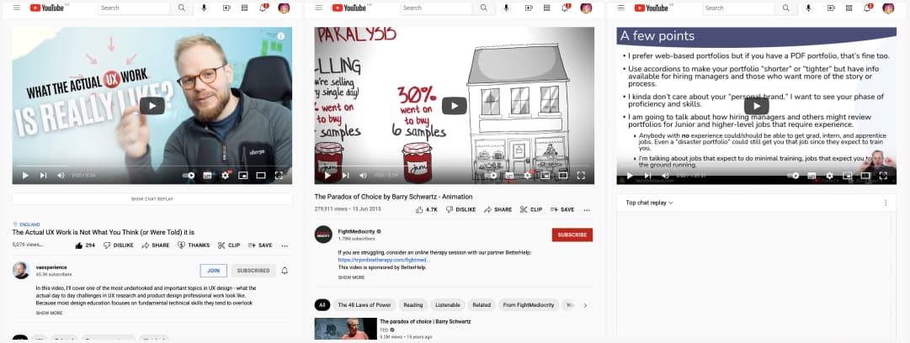Subscribe to FightMediocrity channel
910x343 pixels.
pos(572,235)
